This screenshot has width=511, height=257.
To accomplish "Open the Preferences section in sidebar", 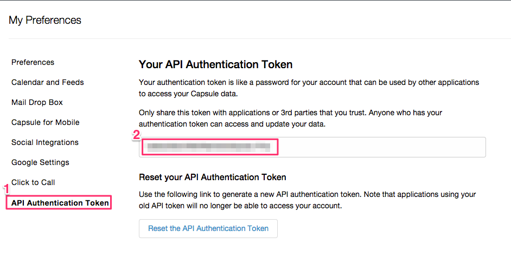I will click(33, 62).
